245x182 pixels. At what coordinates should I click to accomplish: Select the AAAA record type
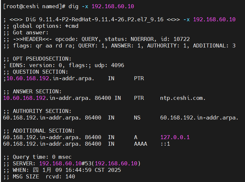(141, 144)
